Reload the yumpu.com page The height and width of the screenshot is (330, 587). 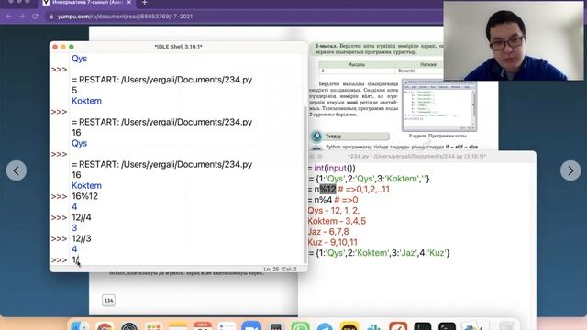[x=35, y=16]
